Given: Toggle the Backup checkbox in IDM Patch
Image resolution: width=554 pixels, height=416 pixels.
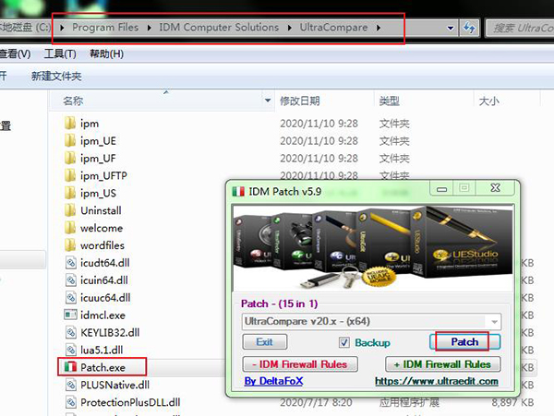Looking at the screenshot, I should (343, 342).
